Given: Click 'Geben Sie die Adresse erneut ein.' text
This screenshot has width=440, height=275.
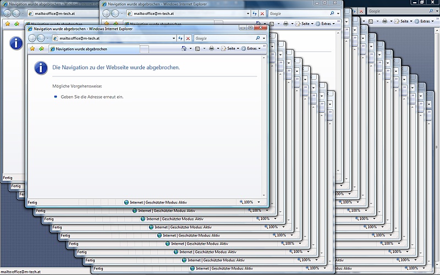Looking at the screenshot, I should click(92, 97).
